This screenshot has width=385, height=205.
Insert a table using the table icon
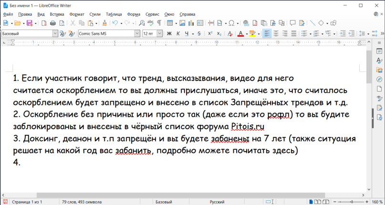[x=169, y=23]
